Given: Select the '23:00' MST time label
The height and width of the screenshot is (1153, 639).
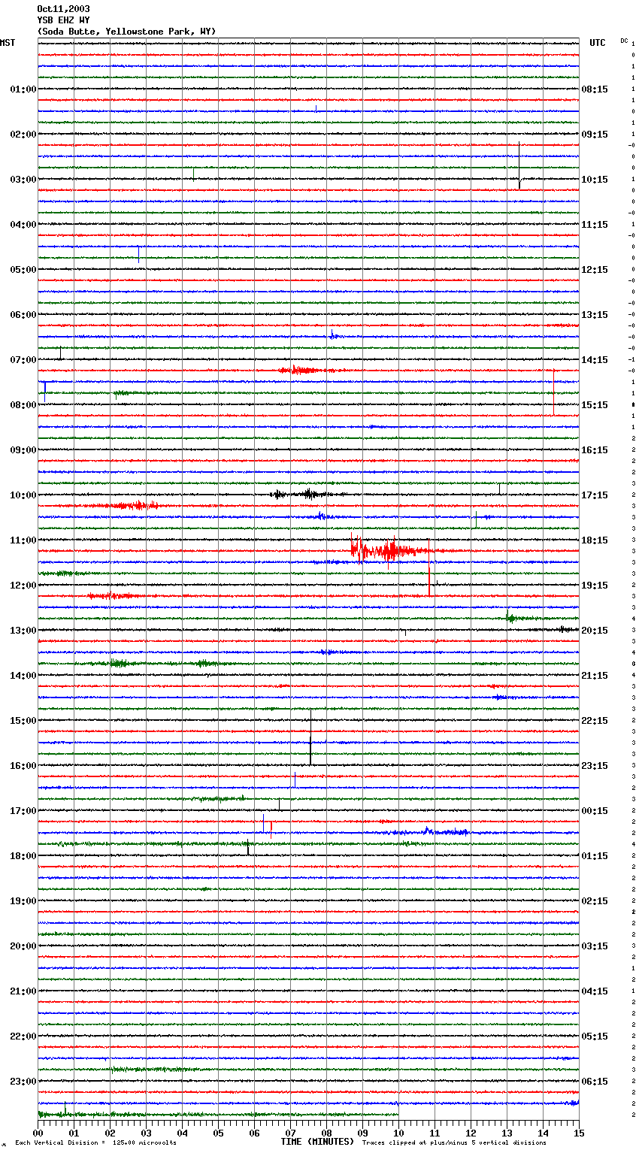Looking at the screenshot, I should click(23, 1082).
